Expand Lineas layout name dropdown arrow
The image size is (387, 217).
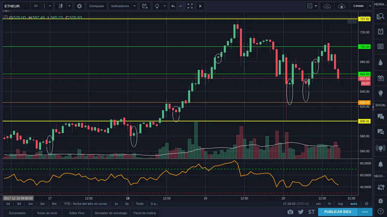[370, 6]
